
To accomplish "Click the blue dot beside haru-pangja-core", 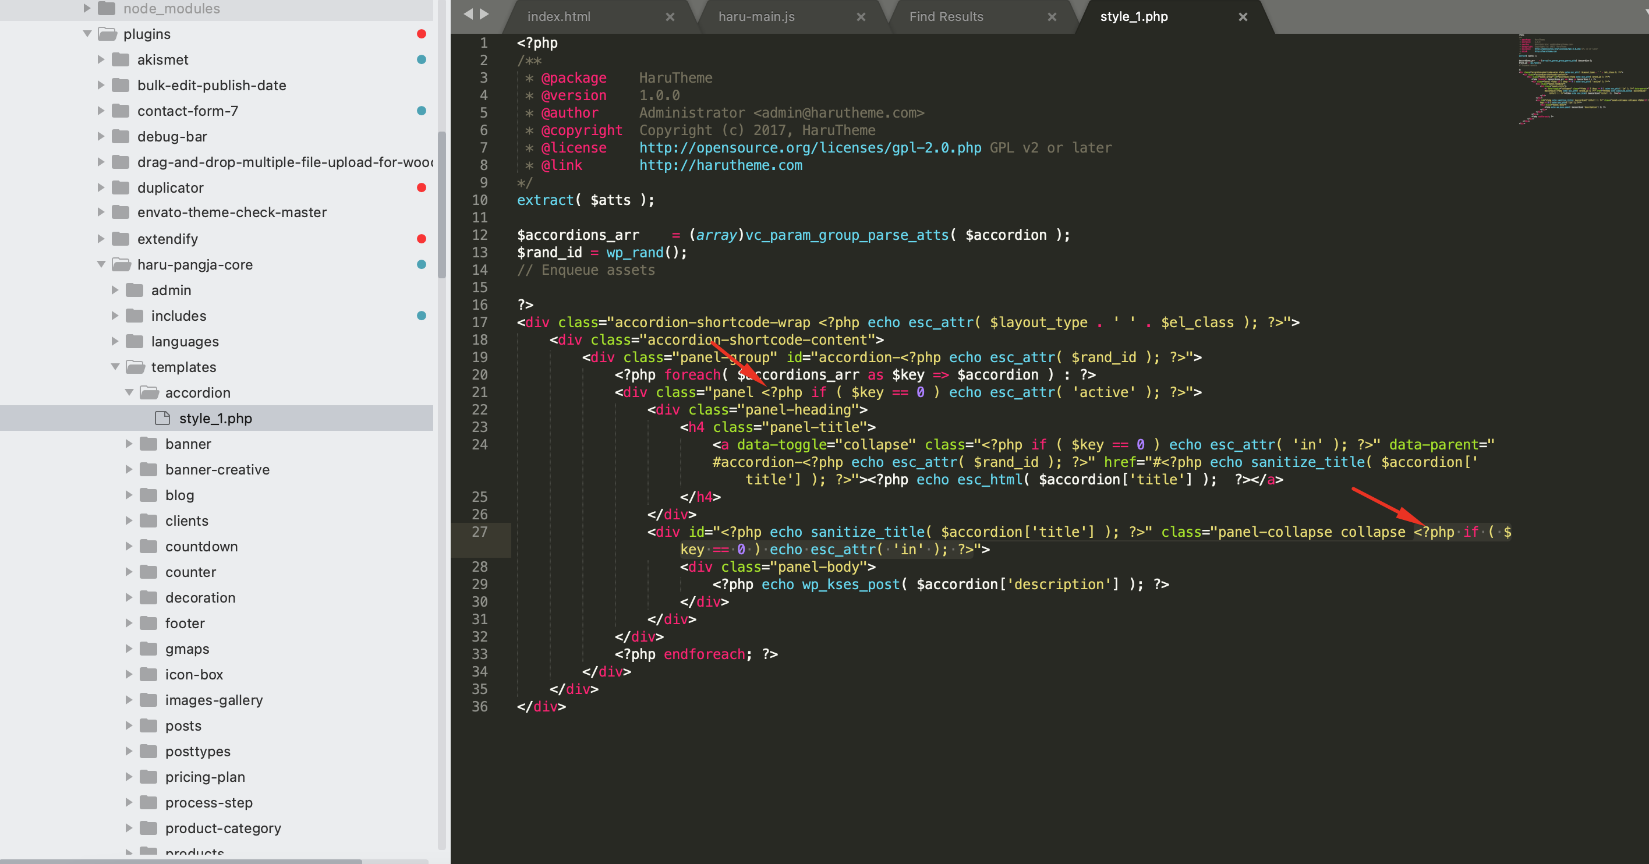I will coord(421,264).
